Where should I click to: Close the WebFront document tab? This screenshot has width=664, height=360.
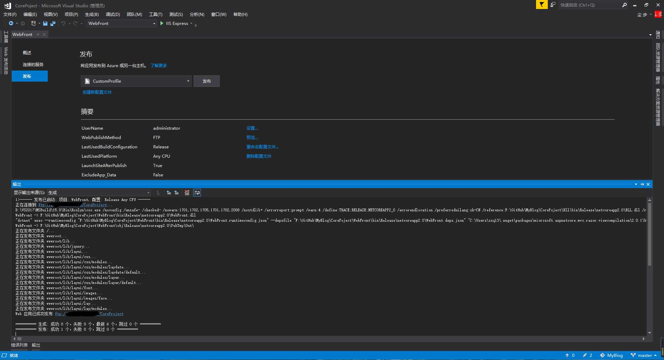44,34
